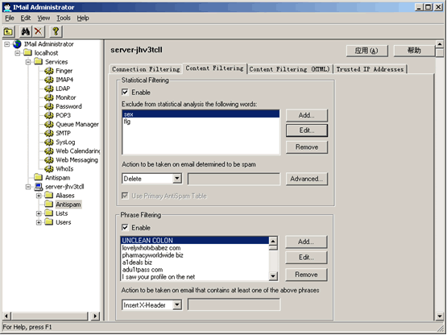This screenshot has height=335, width=447.
Task: Click the question mark help toolbar icon
Action: [x=56, y=31]
